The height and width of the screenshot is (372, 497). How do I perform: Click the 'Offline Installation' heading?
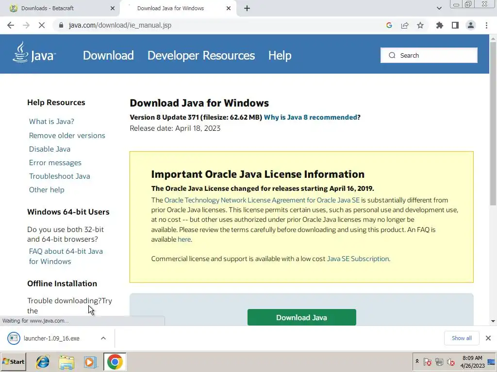click(x=62, y=283)
